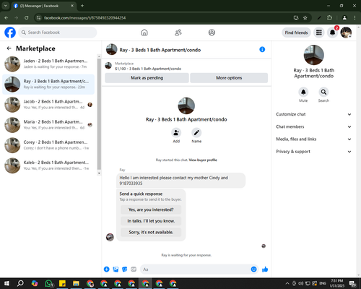Choose a sticker icon in composer
Screen dimensions: 361x289
coord(124,269)
